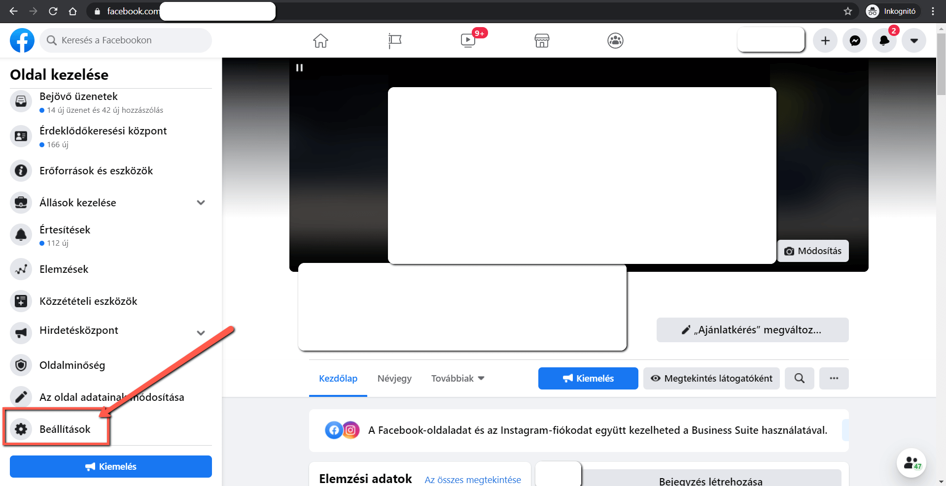The height and width of the screenshot is (486, 946).
Task: Open the Marketplace icon
Action: (542, 40)
